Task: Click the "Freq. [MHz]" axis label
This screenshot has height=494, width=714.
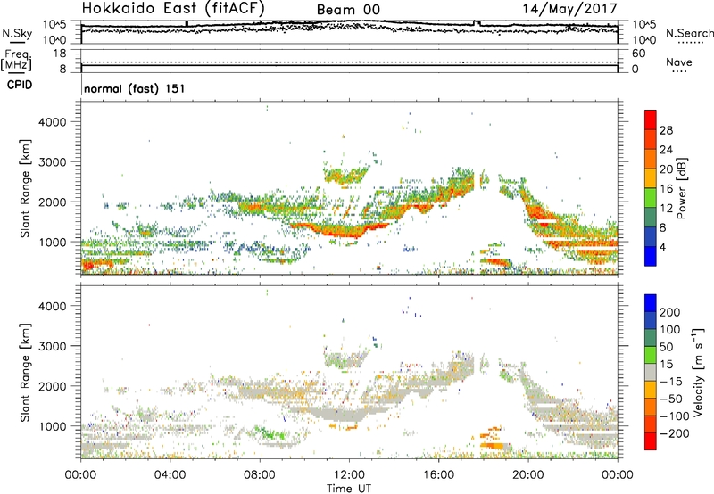Action: click(x=17, y=60)
